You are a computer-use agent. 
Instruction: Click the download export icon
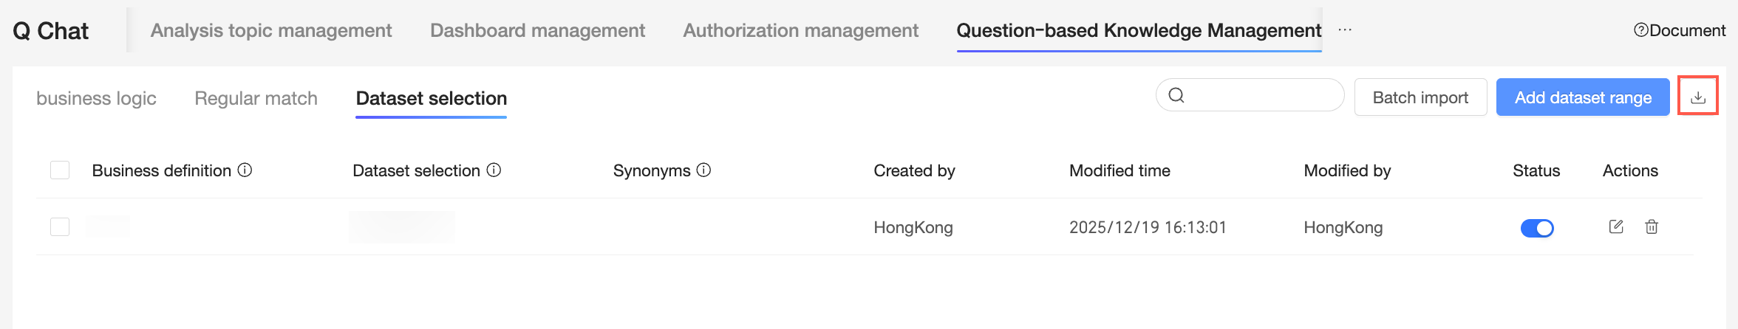(1698, 97)
